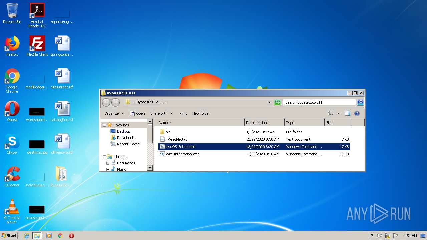Viewport: 427px width, 240px height.
Task: Open the view options dropdown arrow
Action: tap(339, 113)
